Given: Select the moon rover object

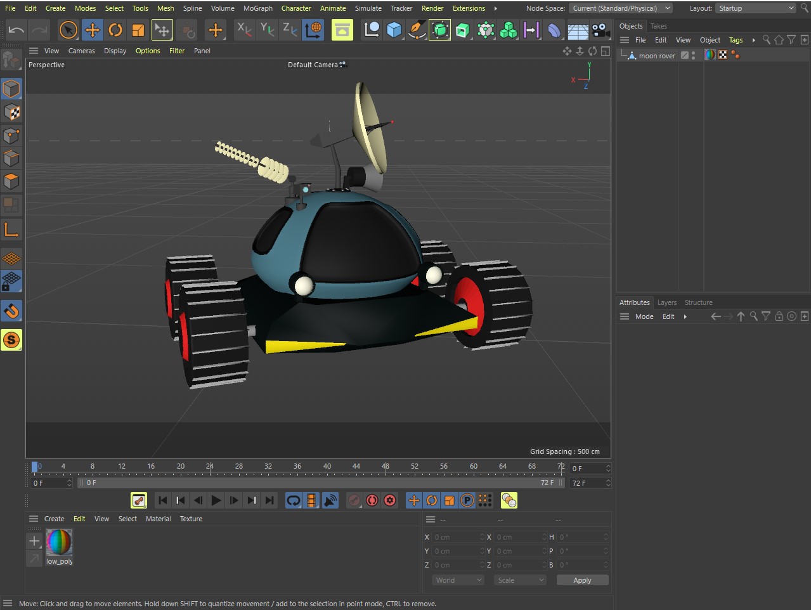Looking at the screenshot, I should (656, 56).
